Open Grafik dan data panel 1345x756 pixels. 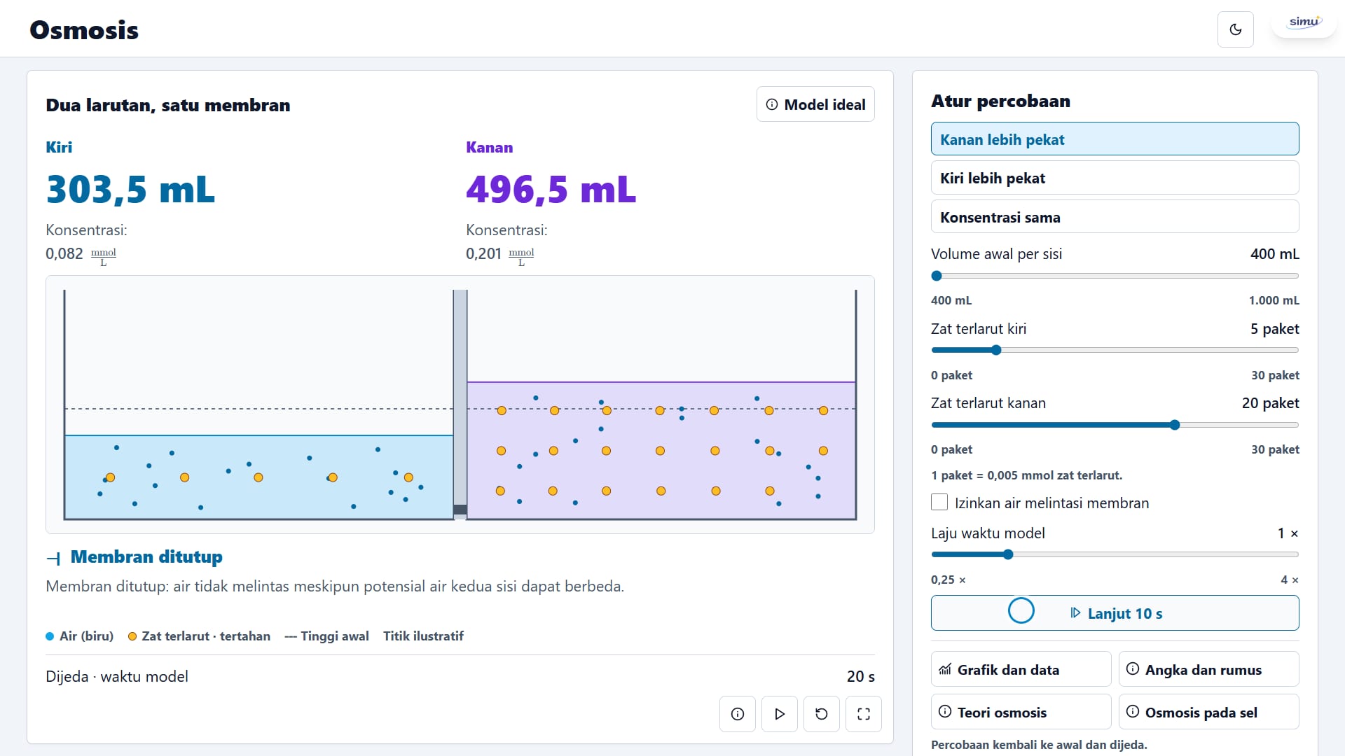click(1021, 670)
